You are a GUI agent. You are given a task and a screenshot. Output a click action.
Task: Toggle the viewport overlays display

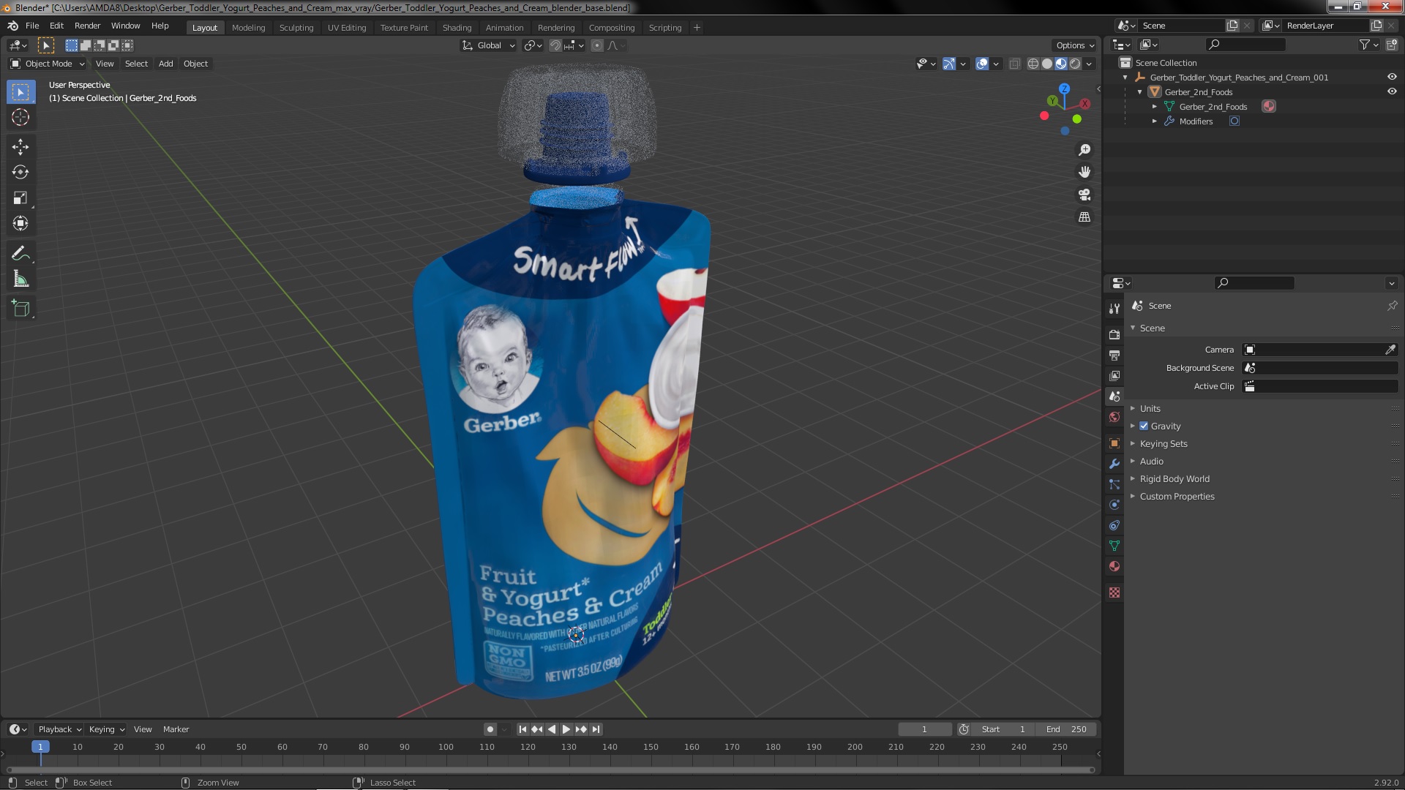coord(982,64)
